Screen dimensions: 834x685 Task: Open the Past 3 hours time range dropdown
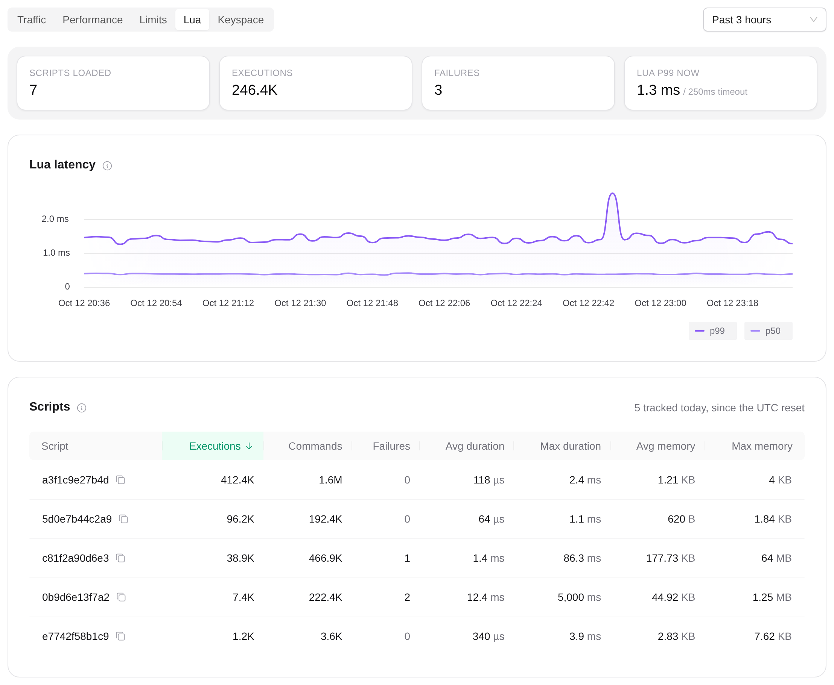point(764,20)
